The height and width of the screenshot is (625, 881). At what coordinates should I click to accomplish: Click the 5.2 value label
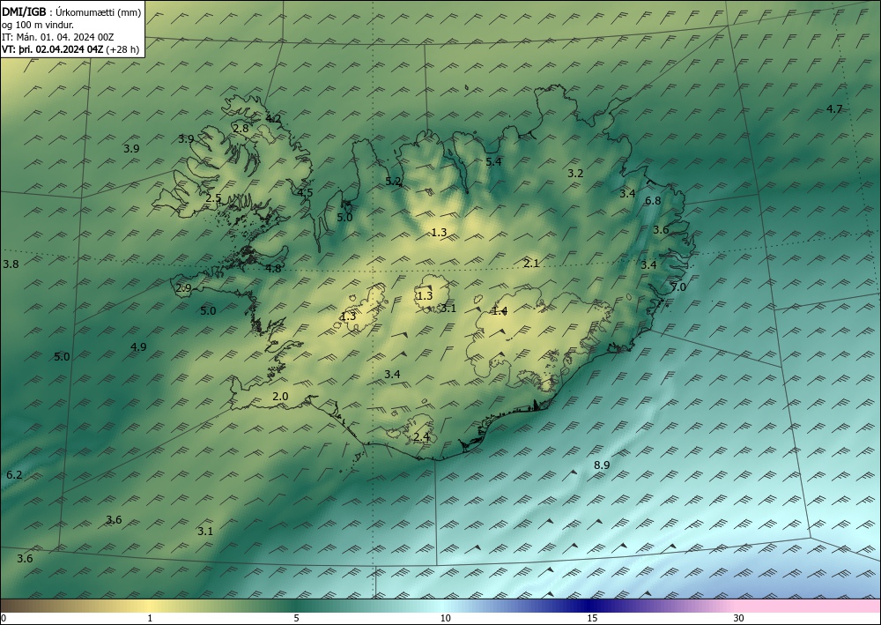click(x=393, y=181)
